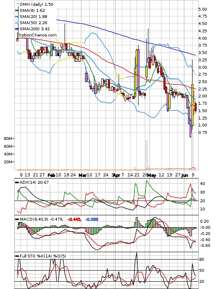Click the SMA(200) dark-blue legend swatch
215x289 pixels.
[x=17, y=29]
